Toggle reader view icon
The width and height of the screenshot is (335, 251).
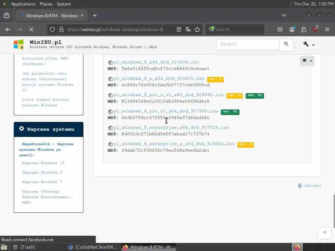[179, 29]
